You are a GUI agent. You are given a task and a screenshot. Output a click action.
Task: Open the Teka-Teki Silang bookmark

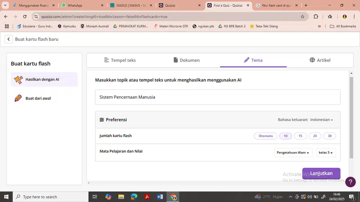(x=264, y=26)
